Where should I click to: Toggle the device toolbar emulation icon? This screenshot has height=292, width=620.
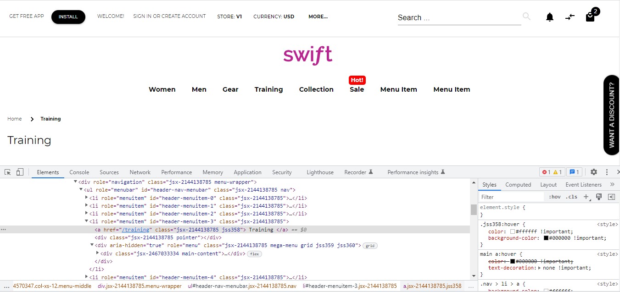(19, 171)
